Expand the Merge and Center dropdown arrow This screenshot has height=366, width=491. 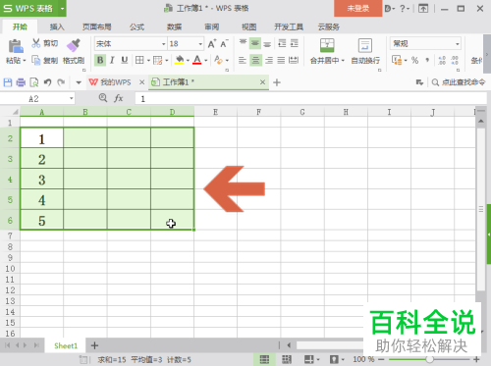point(343,61)
